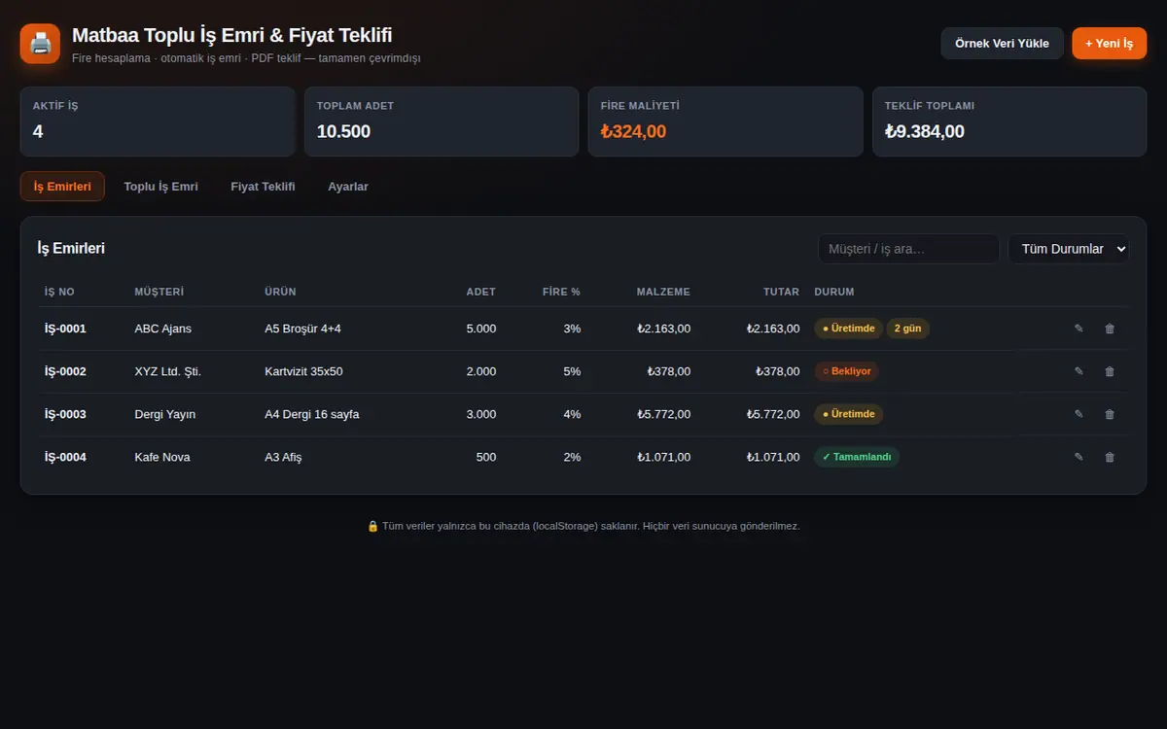Viewport: 1167px width, 729px height.
Task: Create a job with + Yeni İş
Action: (1109, 44)
